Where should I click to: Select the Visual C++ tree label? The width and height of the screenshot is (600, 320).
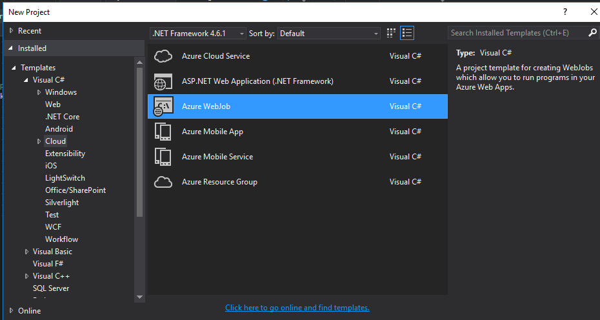(x=51, y=276)
